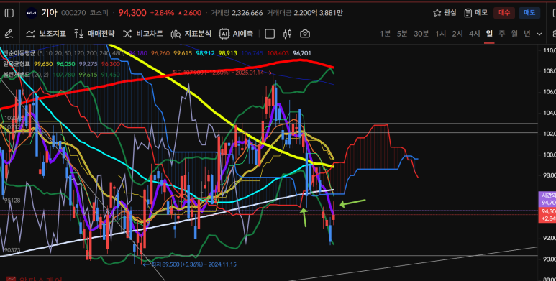Click Bollinger upper value 107,780
Screen dimensions: 556x281
coord(64,75)
